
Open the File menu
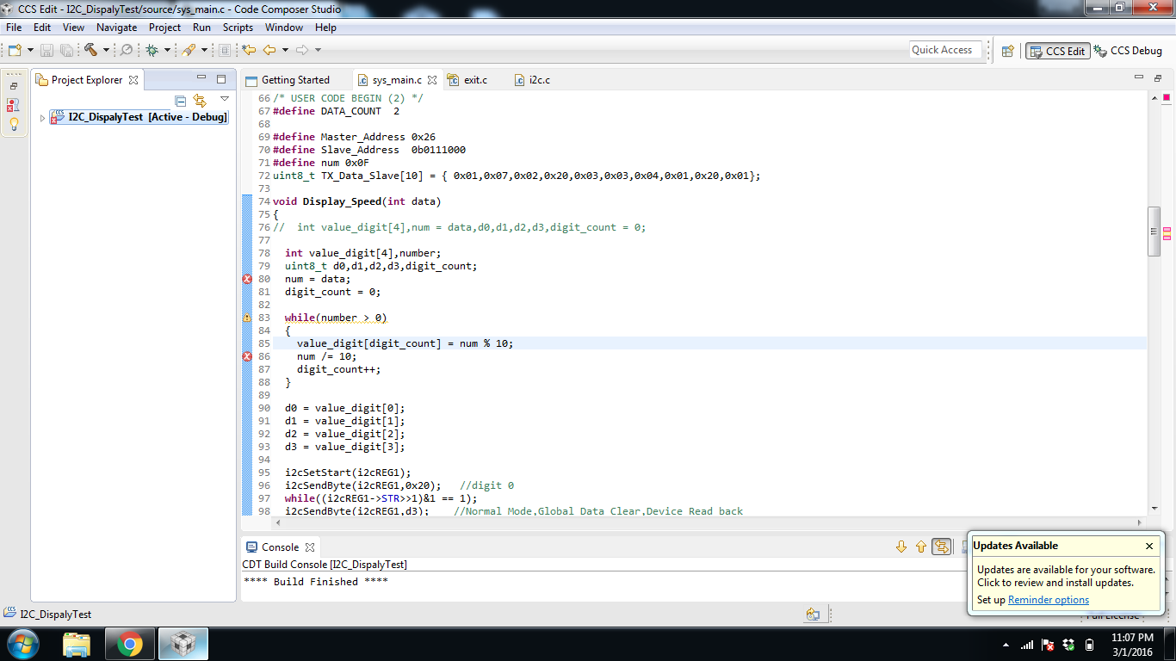(14, 28)
